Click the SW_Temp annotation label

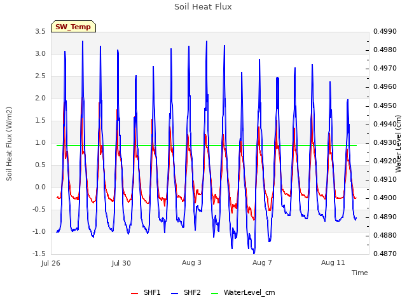pyautogui.click(x=73, y=27)
